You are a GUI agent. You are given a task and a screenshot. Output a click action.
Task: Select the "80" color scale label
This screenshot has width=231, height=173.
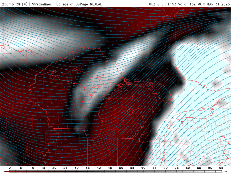point(188,168)
